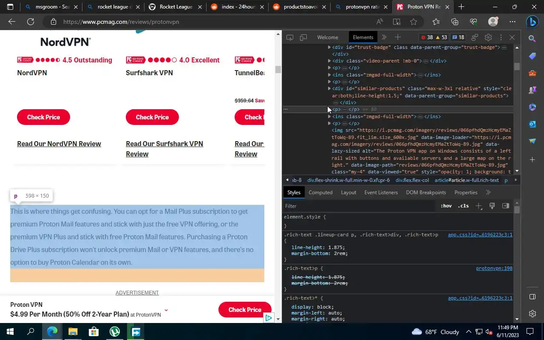Viewport: 544px width, 340px height.
Task: Select the Elements tab
Action: click(x=363, y=37)
